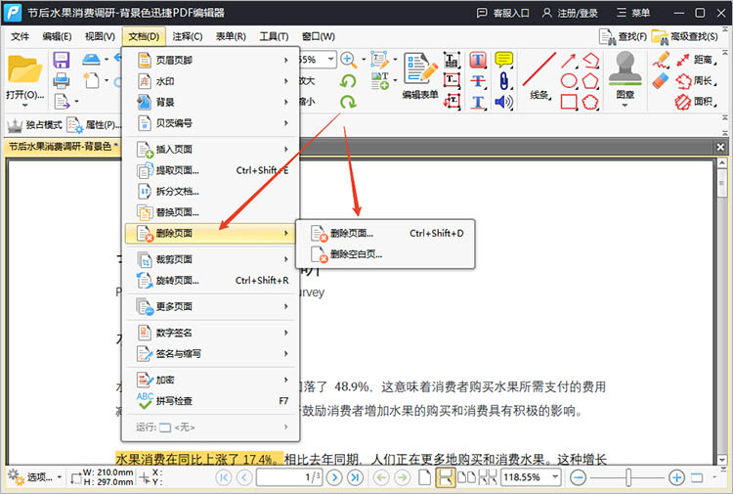The height and width of the screenshot is (494, 733).
Task: Switch to two-page continuous layout
Action: pos(487,477)
